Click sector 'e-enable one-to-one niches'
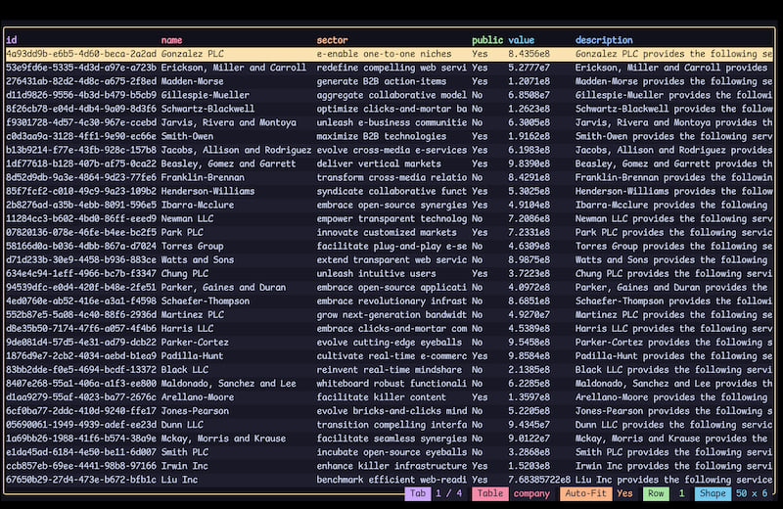Viewport: 783px width, 509px height. tap(384, 54)
